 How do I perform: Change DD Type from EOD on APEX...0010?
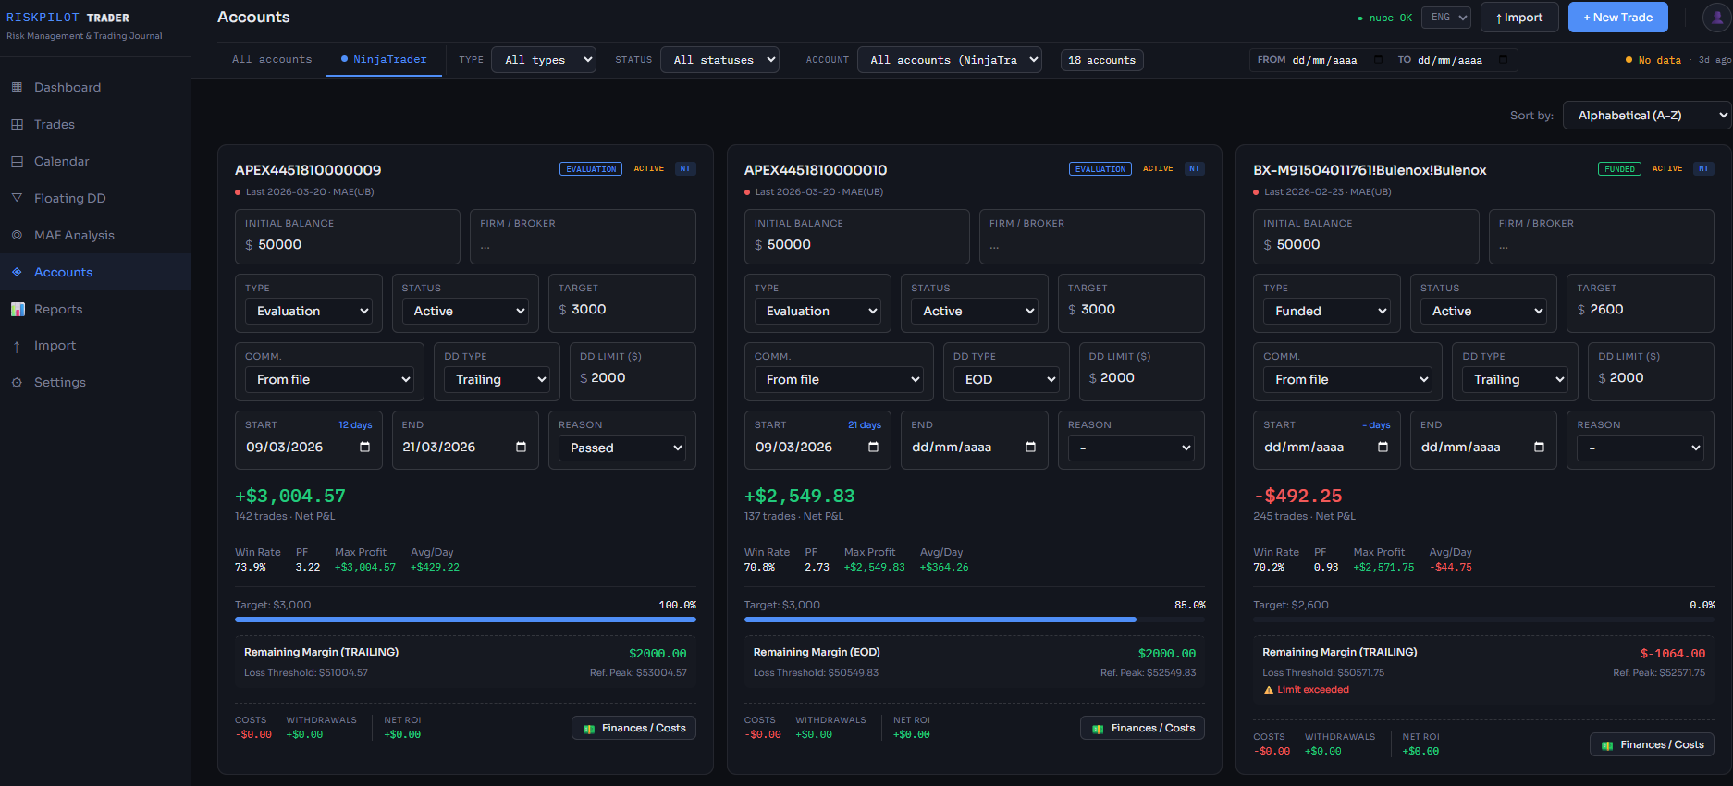click(1006, 380)
